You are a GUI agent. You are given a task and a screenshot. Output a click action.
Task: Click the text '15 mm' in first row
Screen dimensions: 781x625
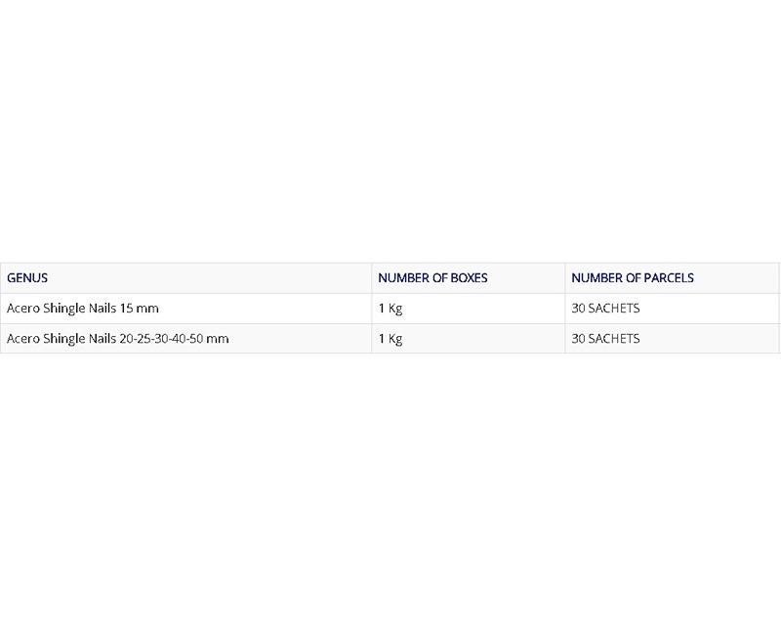[139, 308]
